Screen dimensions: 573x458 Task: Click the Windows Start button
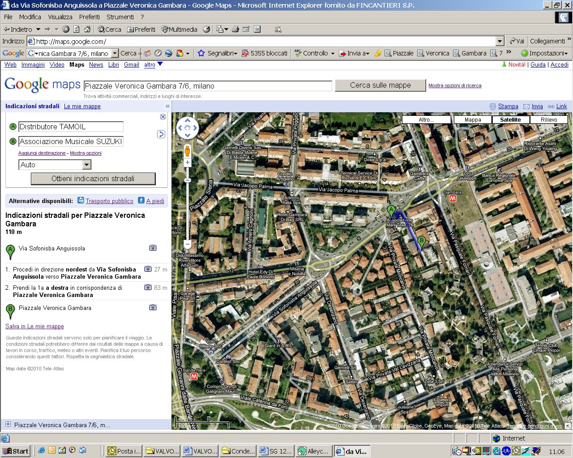tap(15, 451)
